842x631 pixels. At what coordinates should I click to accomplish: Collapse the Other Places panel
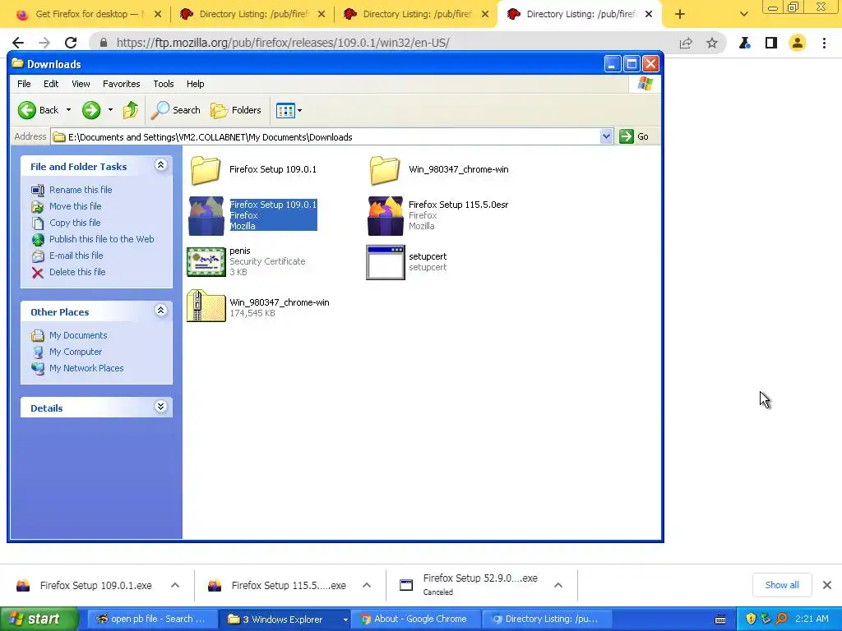pyautogui.click(x=160, y=311)
